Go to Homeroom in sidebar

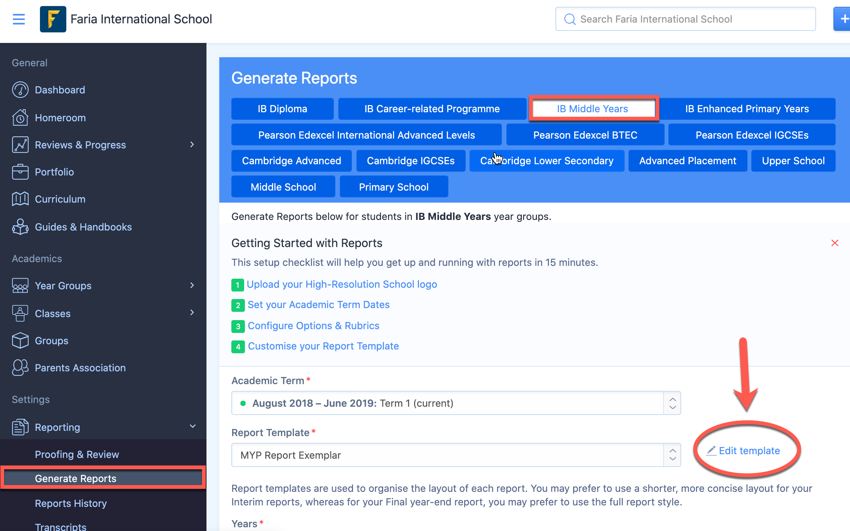60,117
